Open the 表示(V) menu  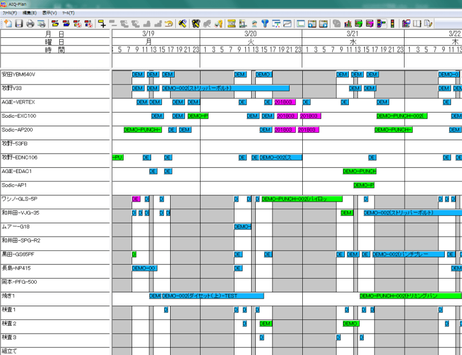pos(49,13)
